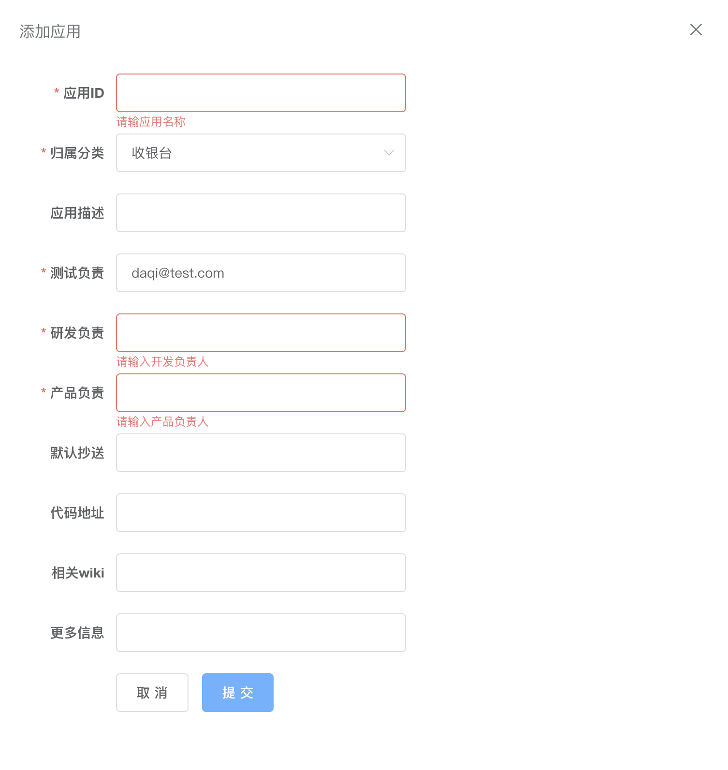Click the 测试负责 field with daqi@test.com
728x770 pixels.
click(261, 273)
